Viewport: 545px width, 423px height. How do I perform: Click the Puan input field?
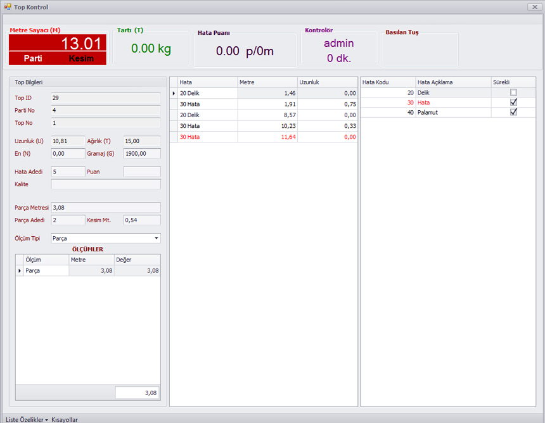pos(141,172)
